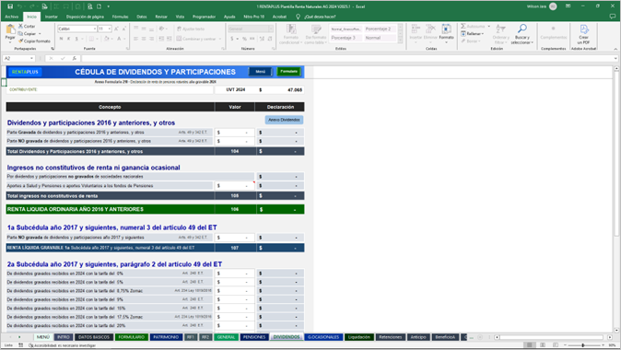Open Copiar dropdown arrow
This screenshot has height=350, width=621.
click(x=40, y=34)
